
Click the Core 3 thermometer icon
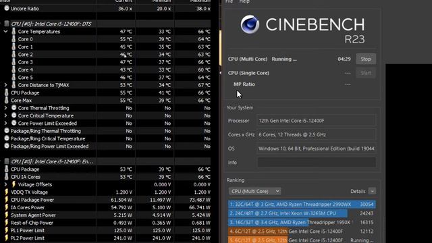coord(13,62)
